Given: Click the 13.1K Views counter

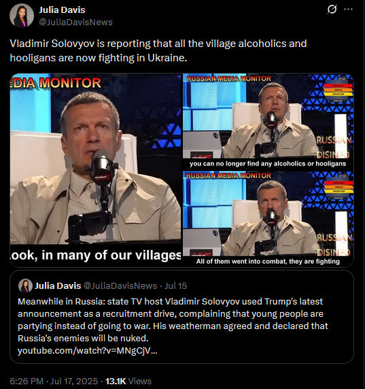Looking at the screenshot, I should [x=128, y=381].
